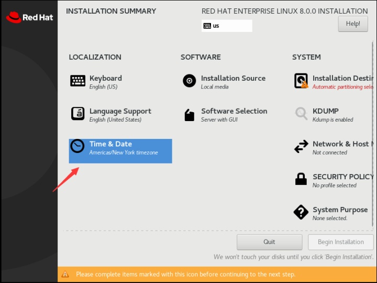This screenshot has width=377, height=283.
Task: Click 'None selected.' text
Action: tap(330, 218)
